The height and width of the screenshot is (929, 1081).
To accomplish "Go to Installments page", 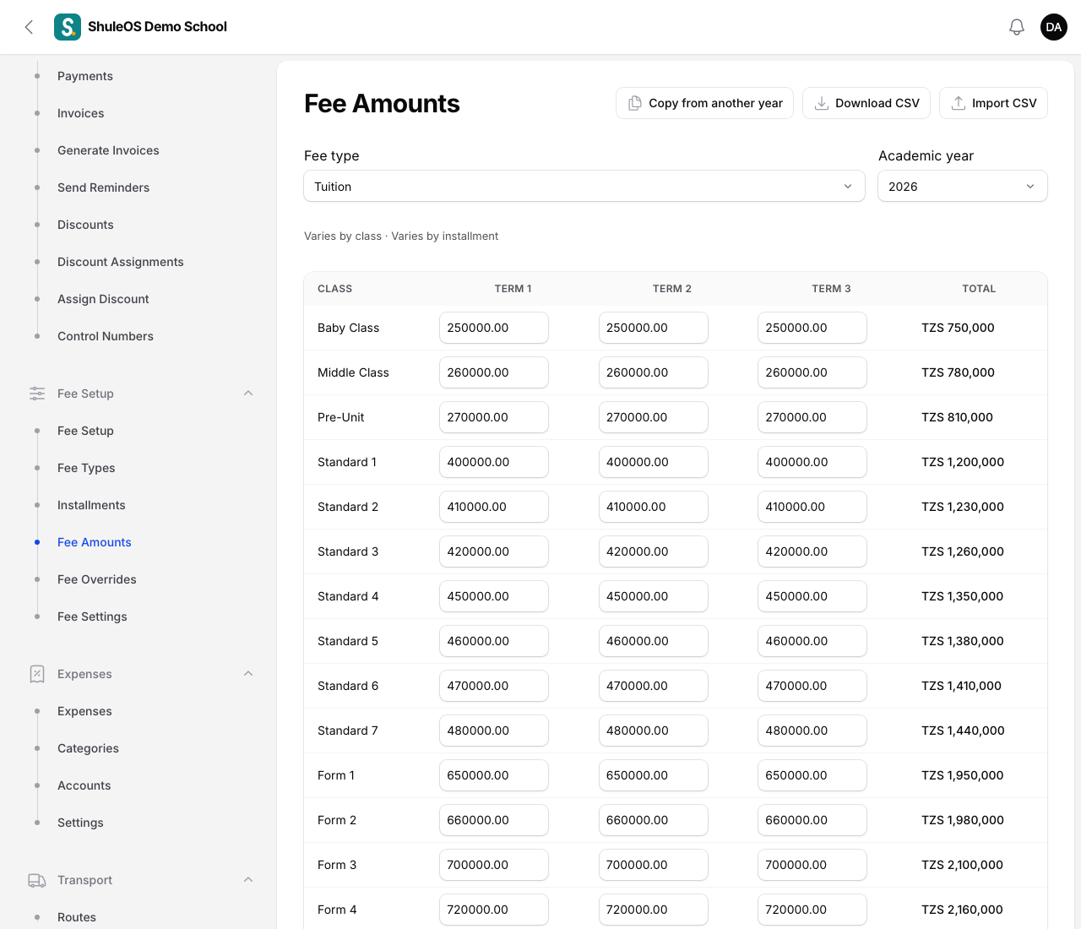I will pos(91,505).
